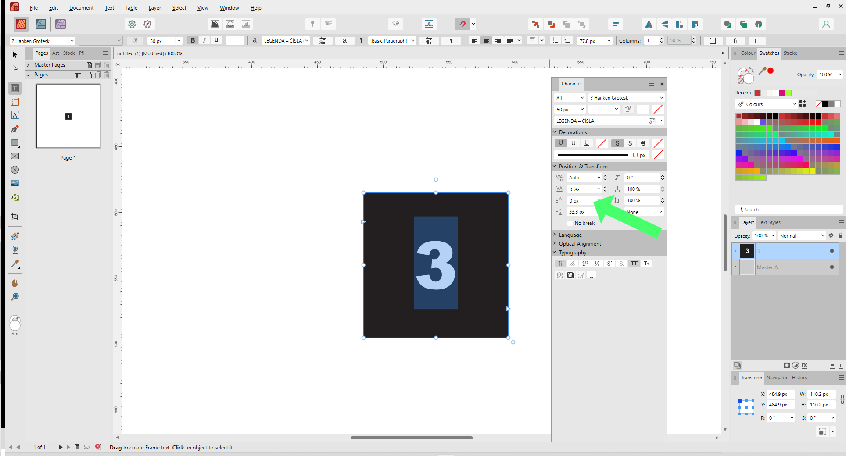Expand the Optical Alignment section
Viewport: 846px width, 456px height.
[x=554, y=243]
